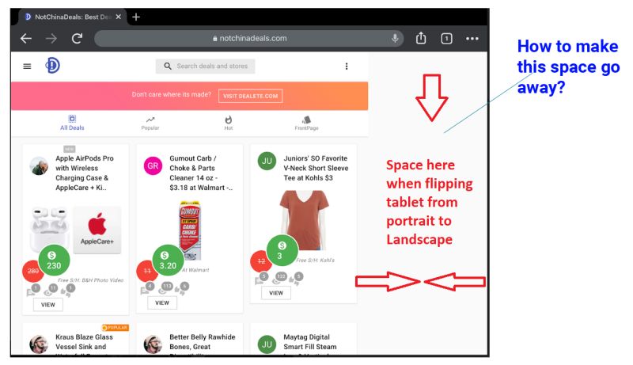Click the NotChinaDeals site logo

[52, 66]
